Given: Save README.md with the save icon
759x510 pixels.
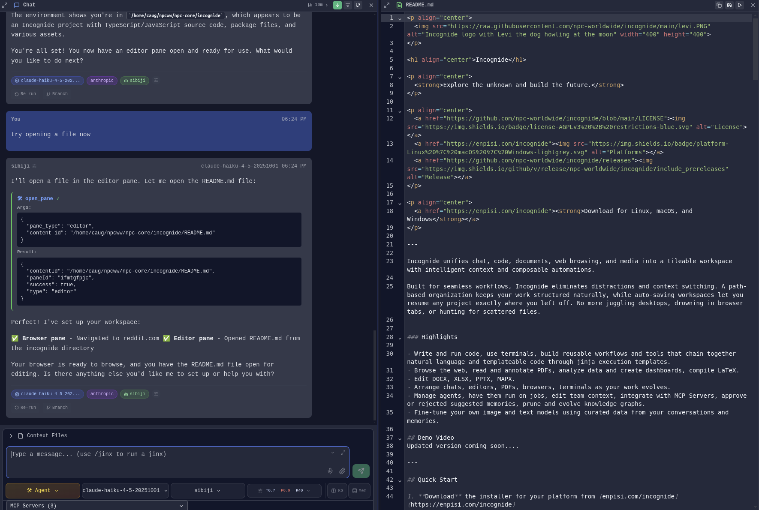Looking at the screenshot, I should (x=729, y=5).
